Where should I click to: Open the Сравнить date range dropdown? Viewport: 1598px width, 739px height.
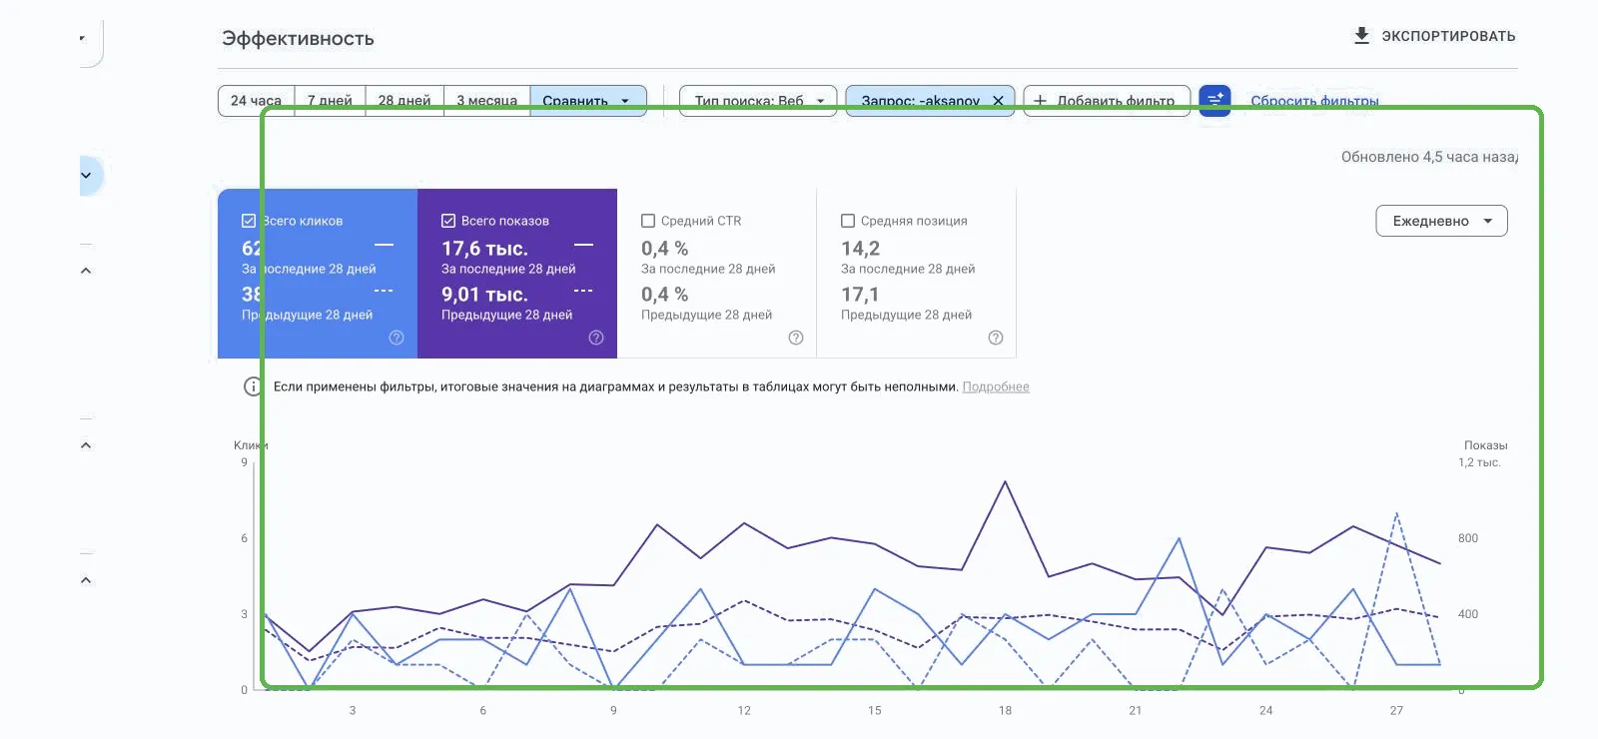tap(588, 101)
